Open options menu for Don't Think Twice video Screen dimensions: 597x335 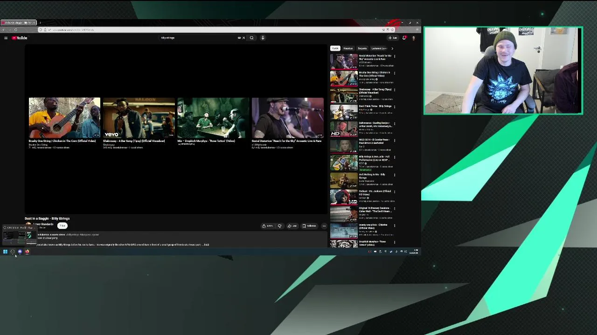pos(395,107)
